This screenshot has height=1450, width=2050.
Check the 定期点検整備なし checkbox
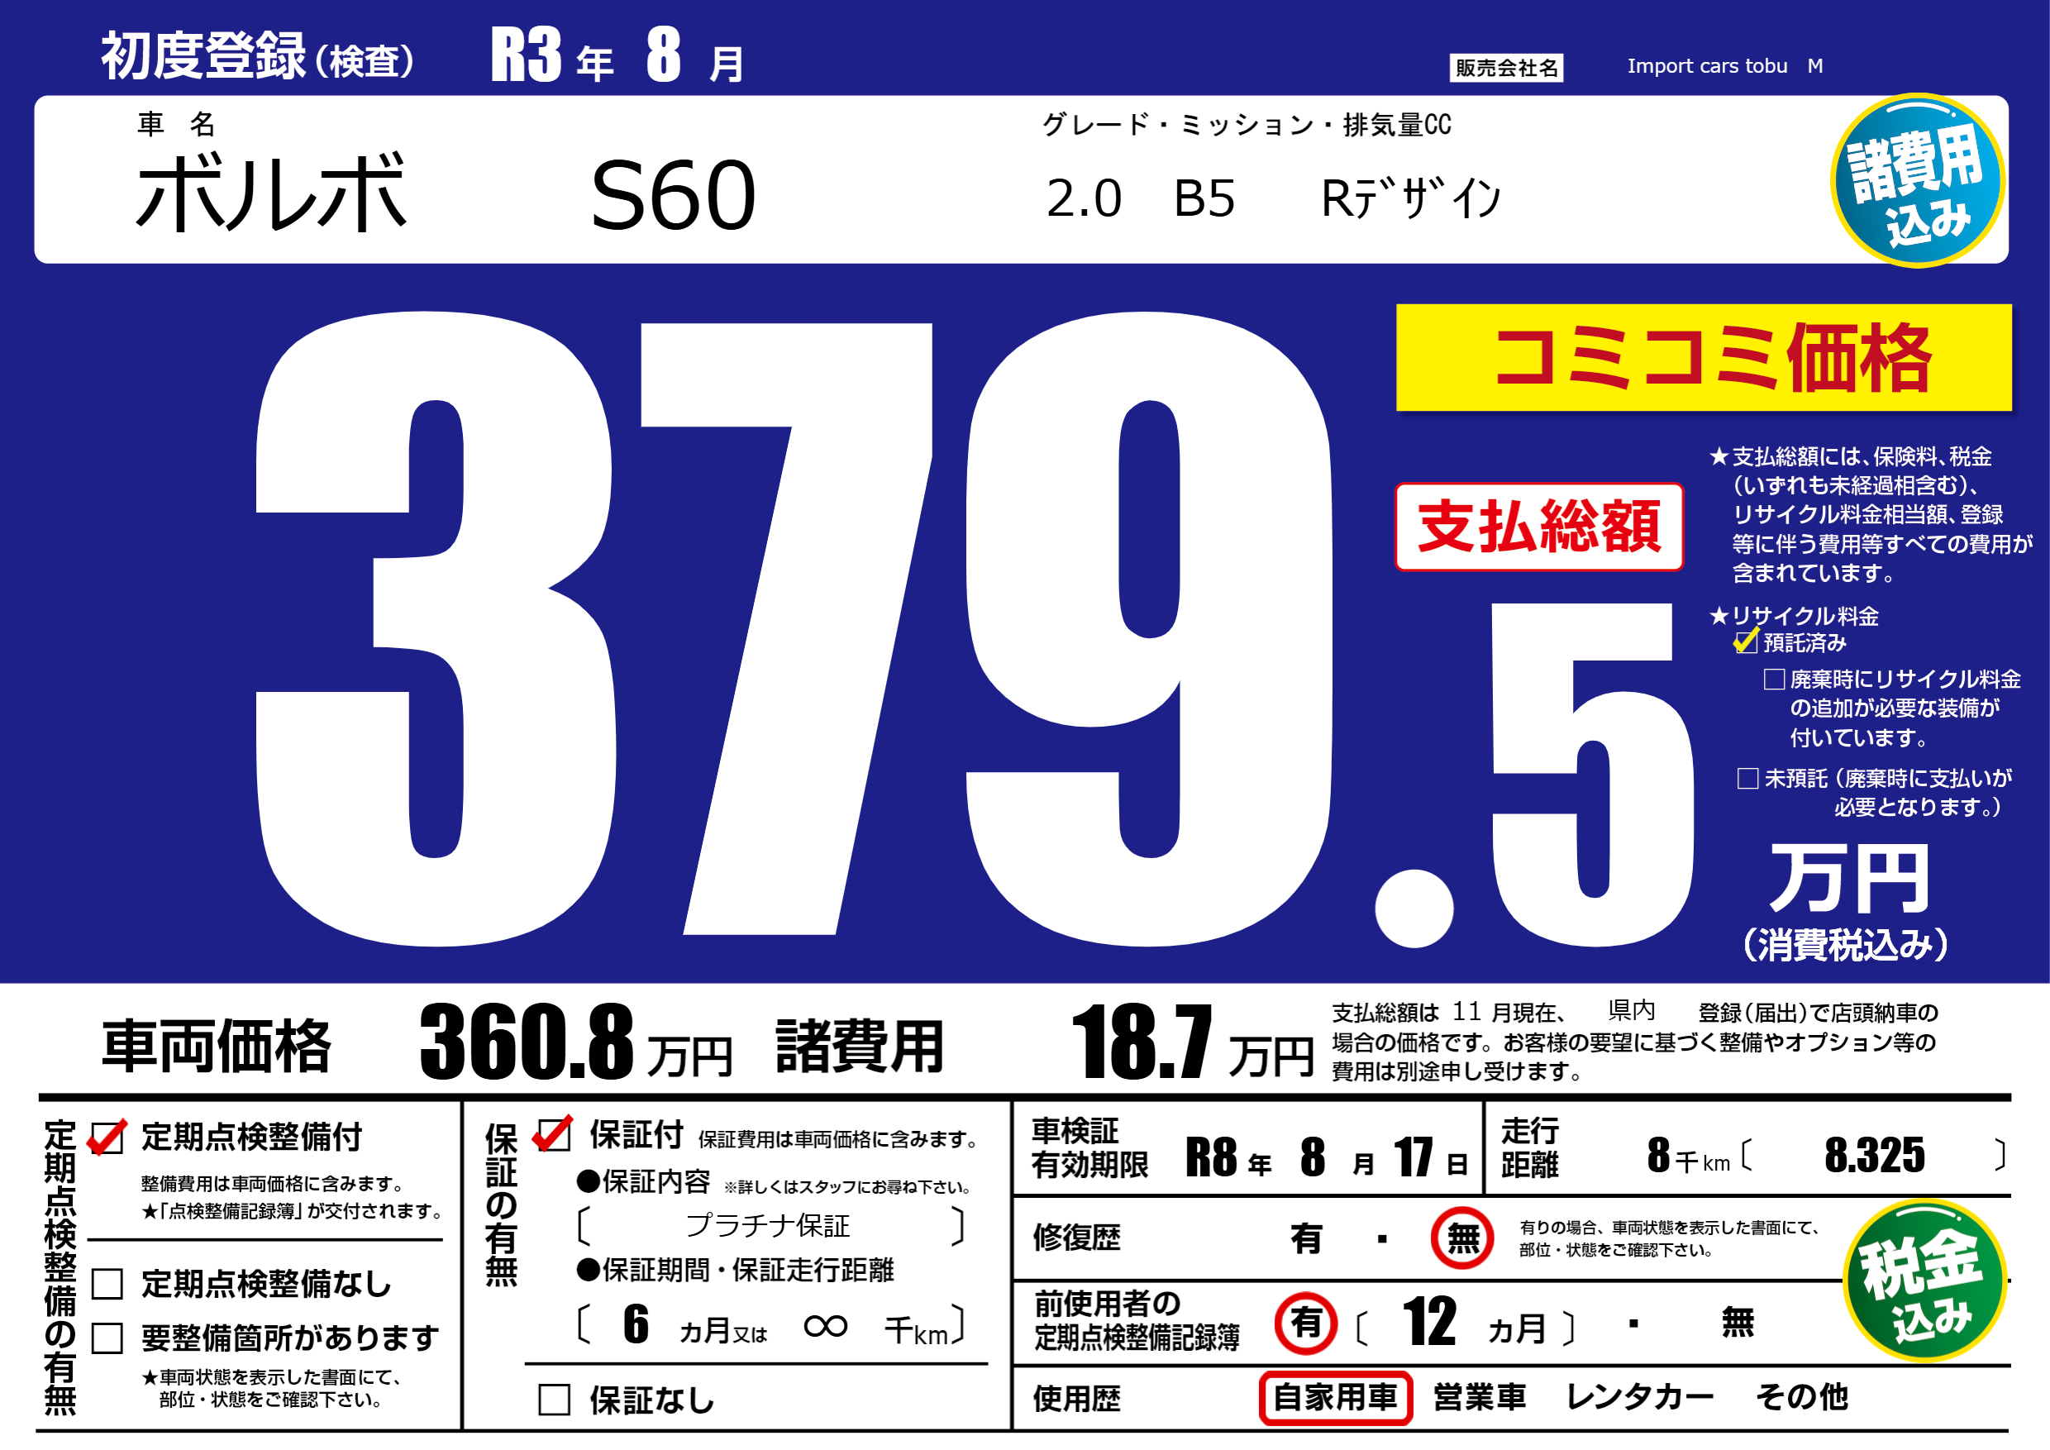point(107,1284)
